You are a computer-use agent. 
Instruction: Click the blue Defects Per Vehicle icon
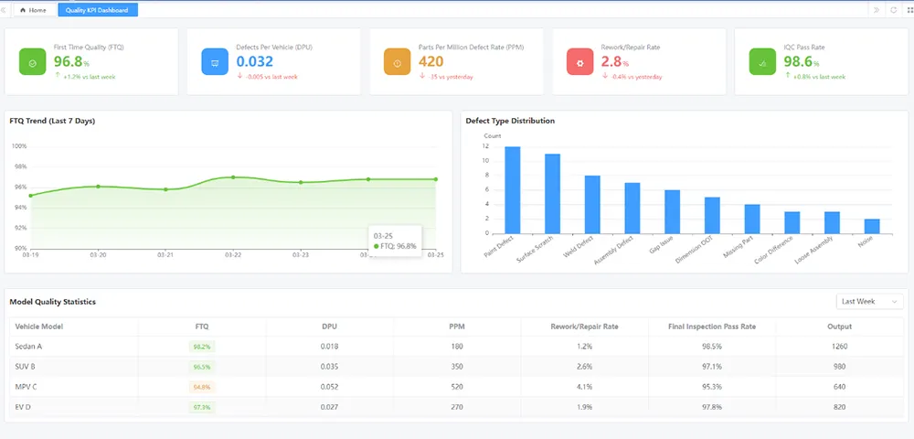coord(215,62)
